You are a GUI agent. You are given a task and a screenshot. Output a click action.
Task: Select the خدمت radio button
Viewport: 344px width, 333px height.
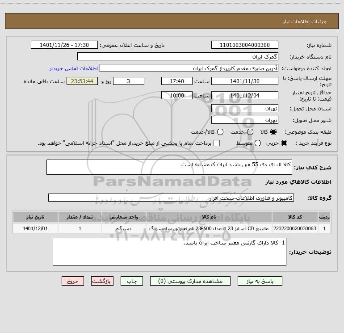click(x=250, y=132)
